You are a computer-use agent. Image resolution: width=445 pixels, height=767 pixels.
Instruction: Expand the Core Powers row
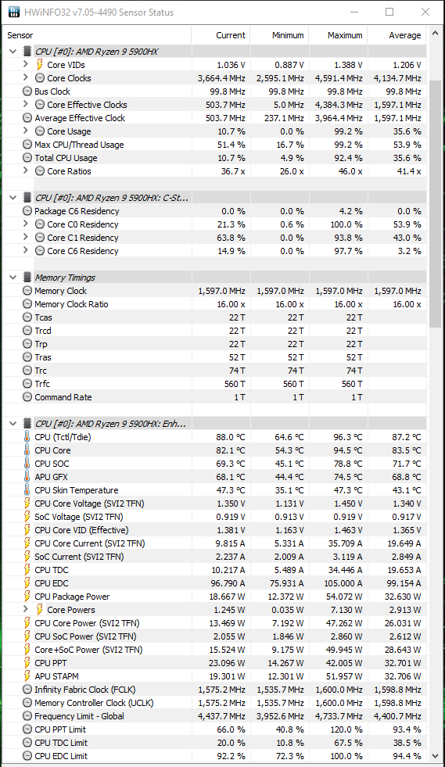click(26, 609)
